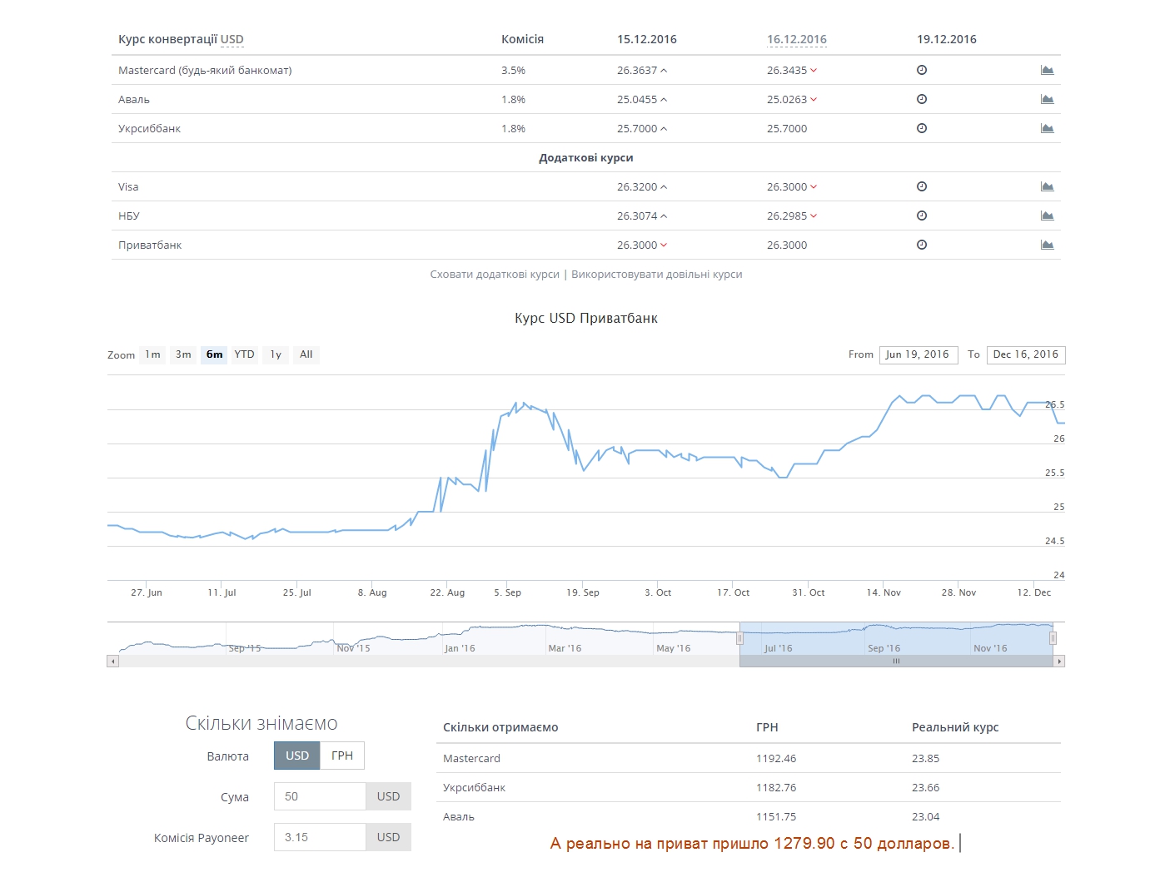Open Приватбанк chart icon
This screenshot has height=887, width=1150.
(1047, 245)
